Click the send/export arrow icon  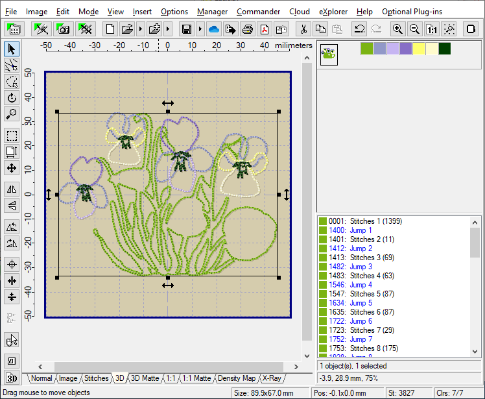[x=230, y=29]
